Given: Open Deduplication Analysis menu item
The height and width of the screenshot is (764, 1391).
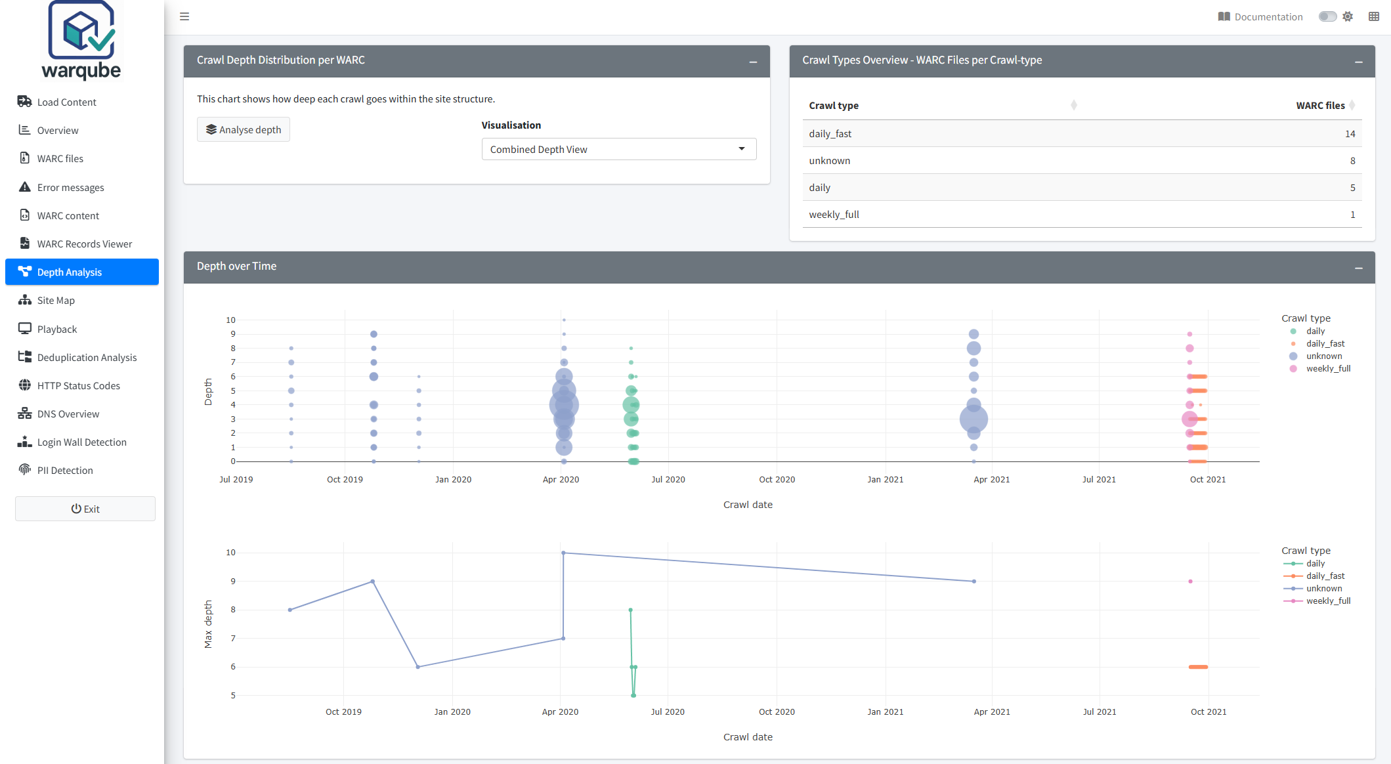Looking at the screenshot, I should point(82,357).
